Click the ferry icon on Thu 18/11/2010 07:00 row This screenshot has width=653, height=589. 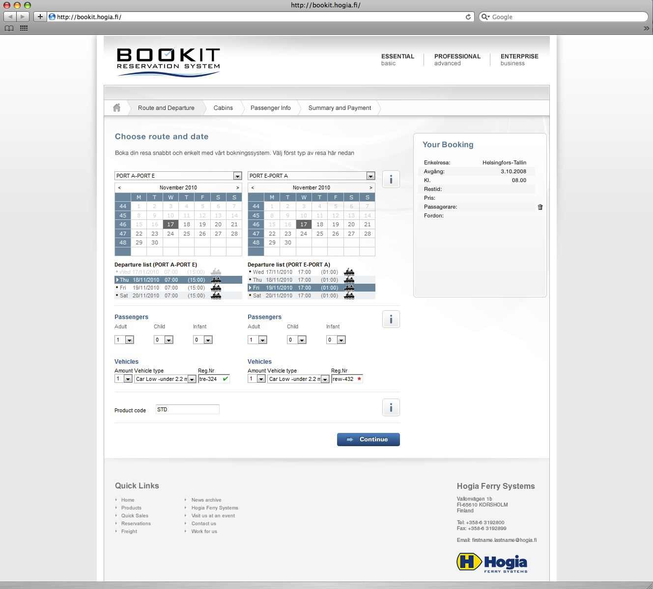tap(216, 280)
